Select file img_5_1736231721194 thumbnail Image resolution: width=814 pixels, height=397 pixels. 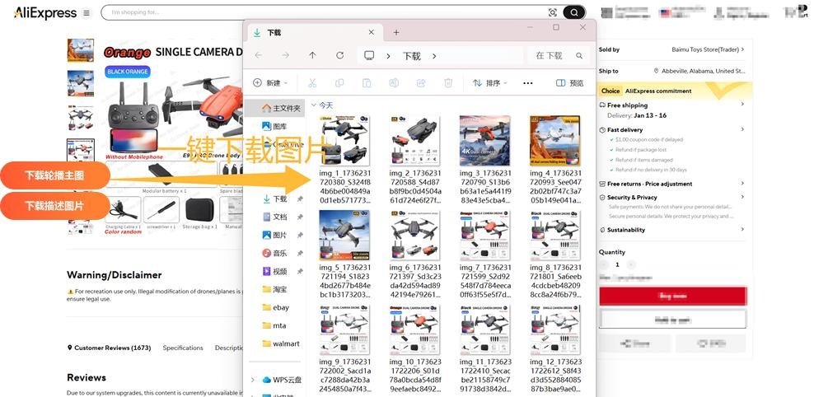click(x=344, y=235)
